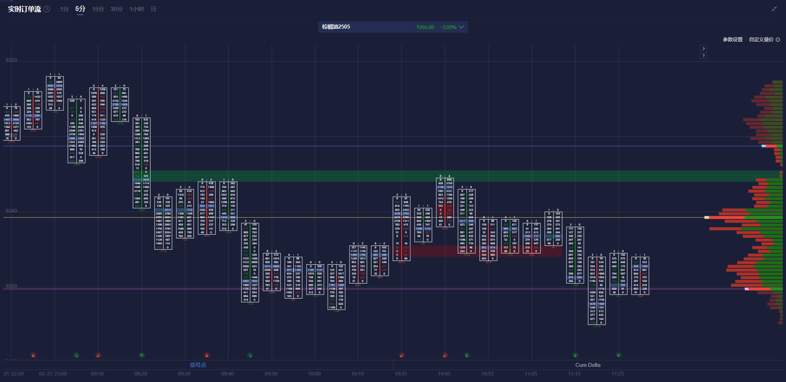Click the green signal marker at 11:15
This screenshot has width=786, height=382.
575,355
